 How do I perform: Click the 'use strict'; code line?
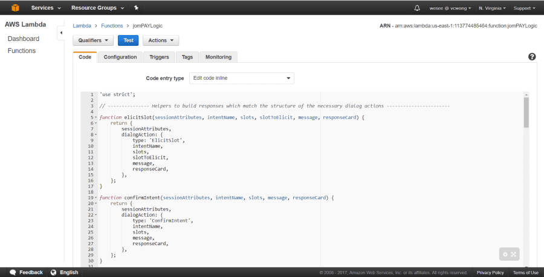coord(117,95)
